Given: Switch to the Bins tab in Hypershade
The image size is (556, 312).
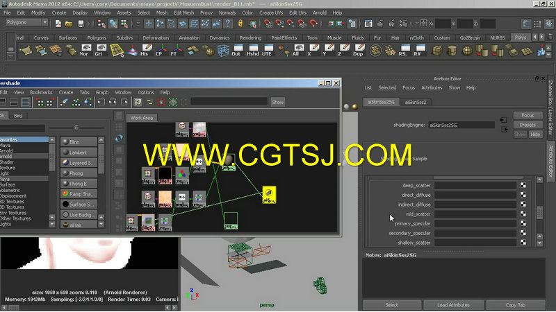Looking at the screenshot, I should [x=18, y=116].
